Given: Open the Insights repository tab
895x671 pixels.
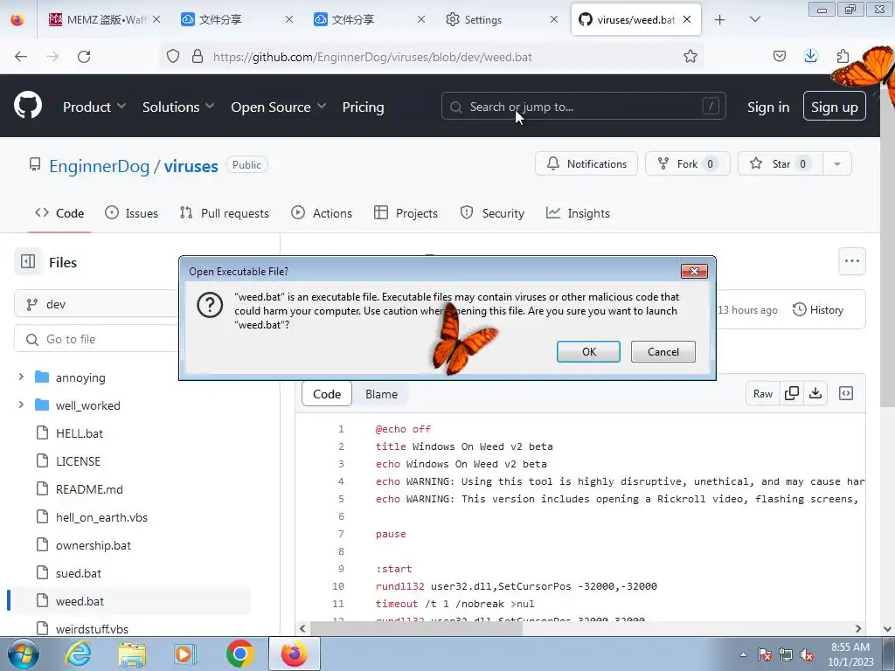Looking at the screenshot, I should point(578,213).
